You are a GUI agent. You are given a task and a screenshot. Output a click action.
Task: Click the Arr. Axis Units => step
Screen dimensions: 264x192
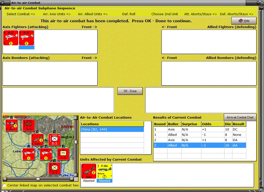coord(57,14)
